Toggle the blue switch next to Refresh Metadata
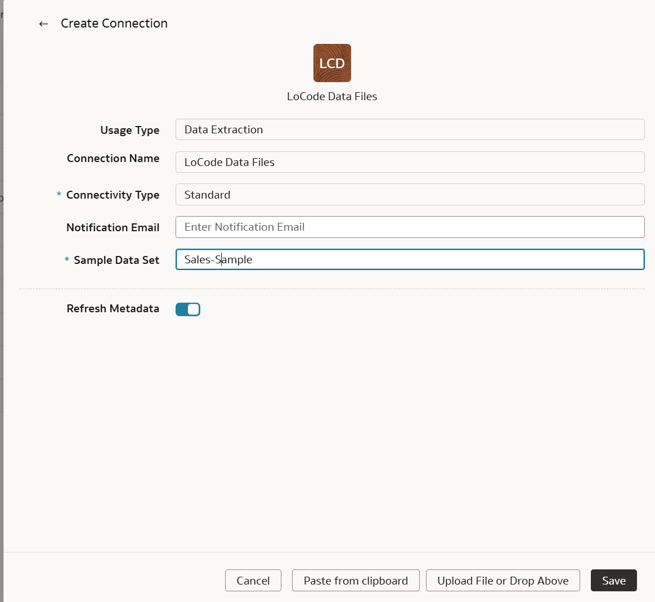 (187, 309)
